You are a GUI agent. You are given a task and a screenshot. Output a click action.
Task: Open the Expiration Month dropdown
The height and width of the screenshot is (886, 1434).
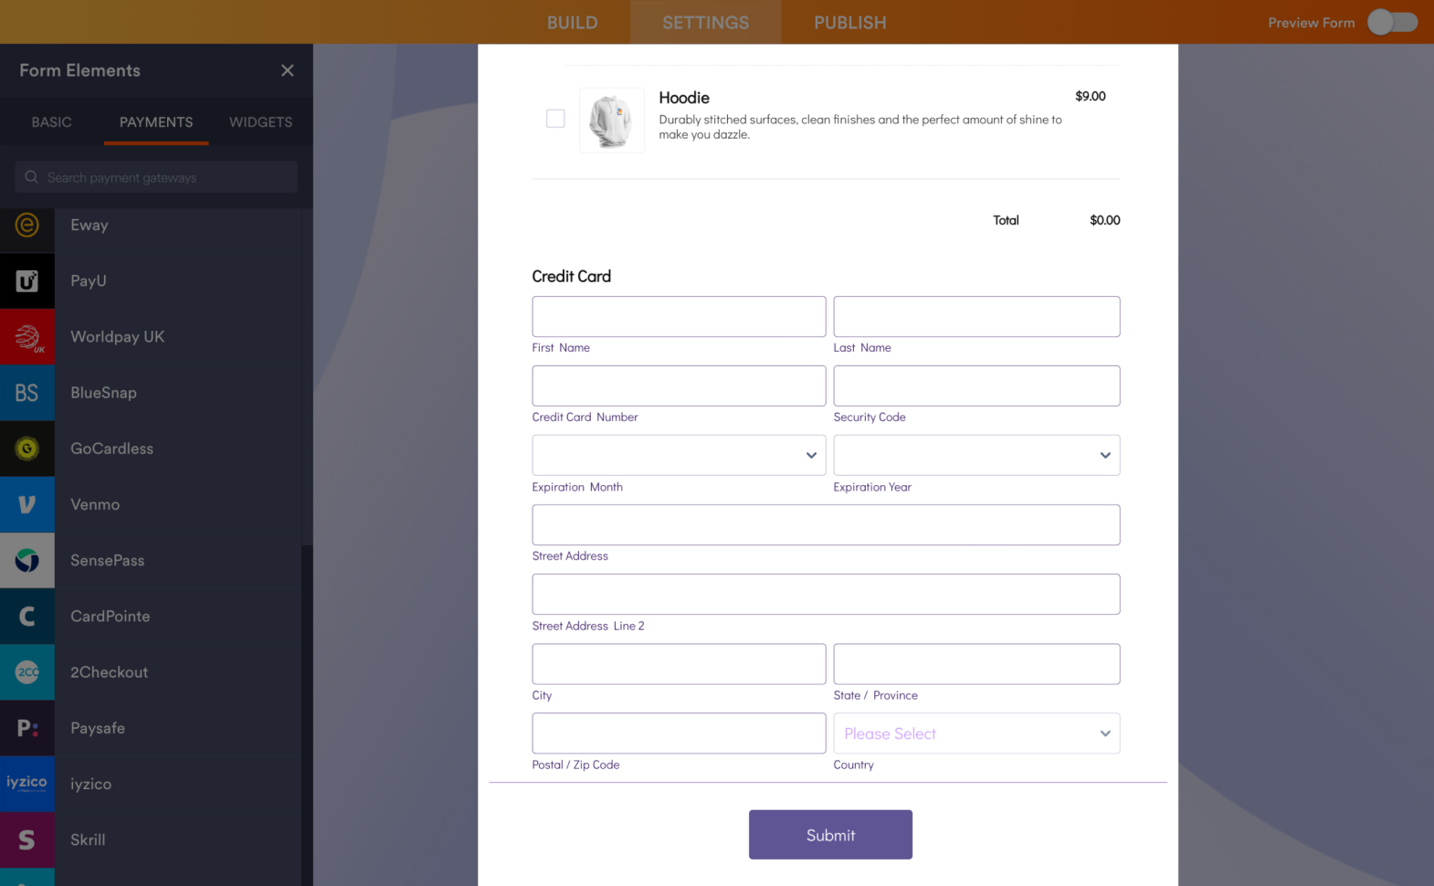679,455
